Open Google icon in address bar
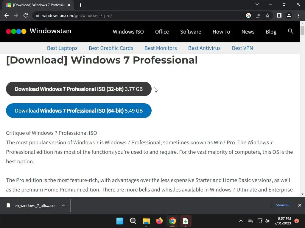The width and height of the screenshot is (305, 228). pyautogui.click(x=248, y=15)
